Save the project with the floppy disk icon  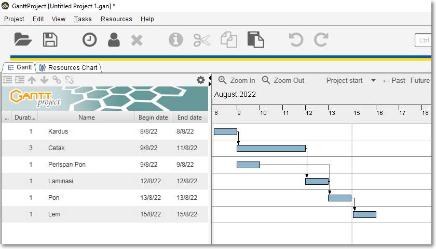[x=50, y=39]
